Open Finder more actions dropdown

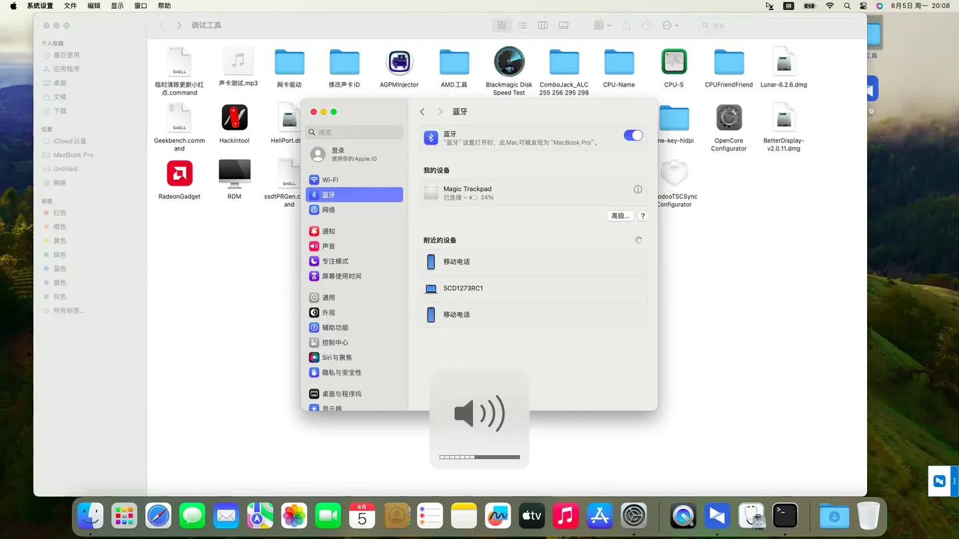pyautogui.click(x=671, y=25)
